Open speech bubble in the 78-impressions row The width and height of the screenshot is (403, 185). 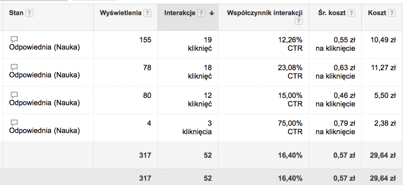point(14,67)
